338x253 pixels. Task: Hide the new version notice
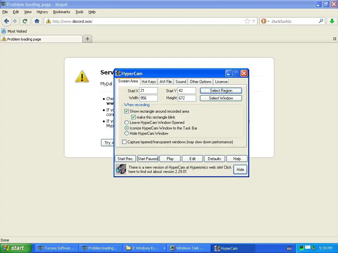[240, 170]
